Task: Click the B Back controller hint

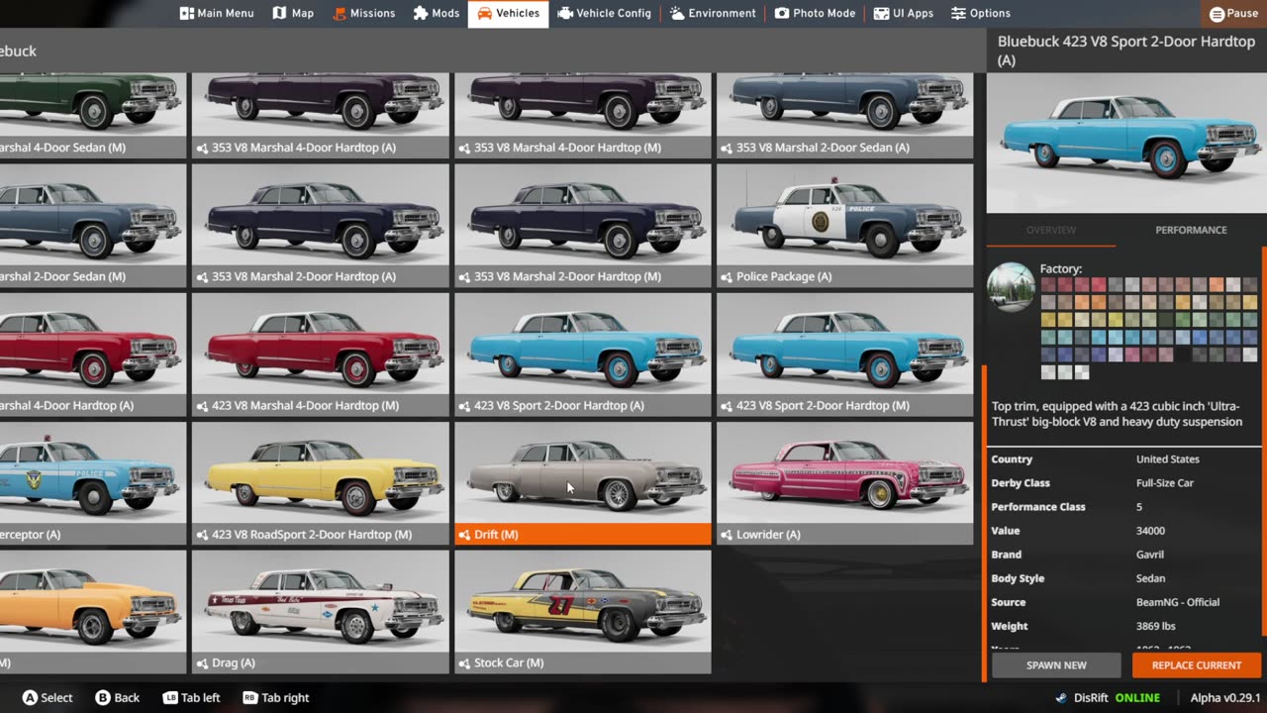Action: pos(117,698)
